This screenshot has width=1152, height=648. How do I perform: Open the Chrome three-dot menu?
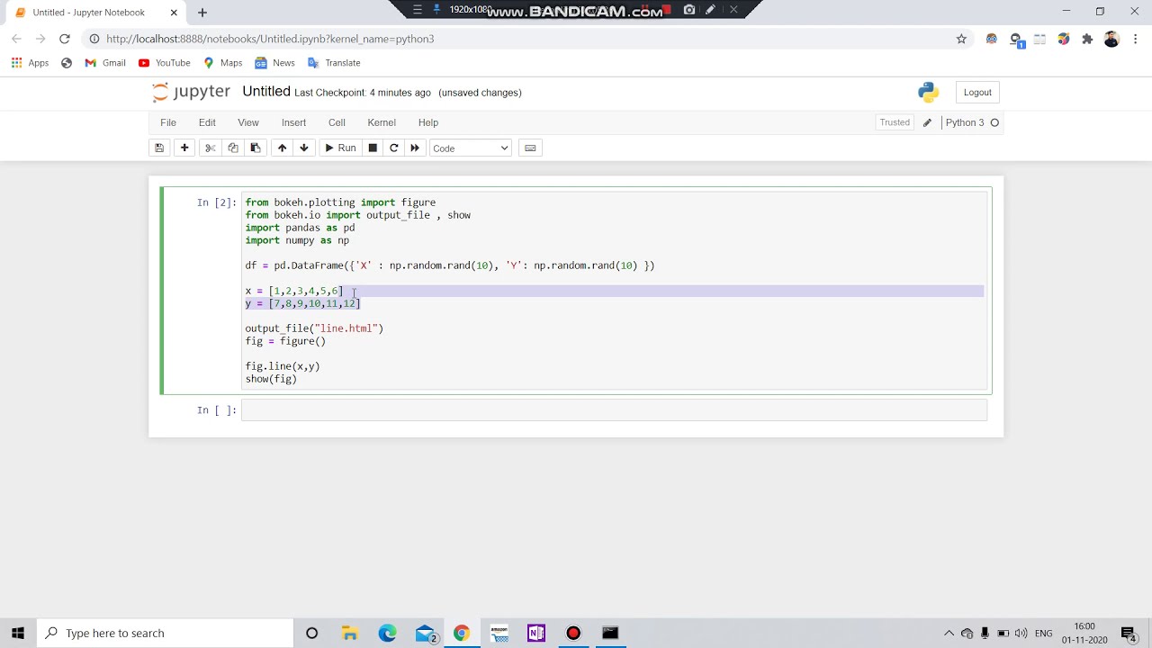pos(1136,39)
